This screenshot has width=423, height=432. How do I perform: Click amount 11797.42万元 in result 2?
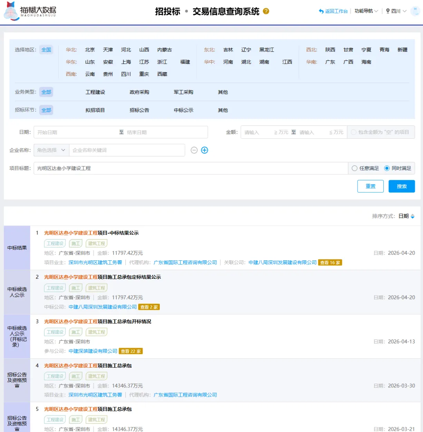pyautogui.click(x=127, y=298)
